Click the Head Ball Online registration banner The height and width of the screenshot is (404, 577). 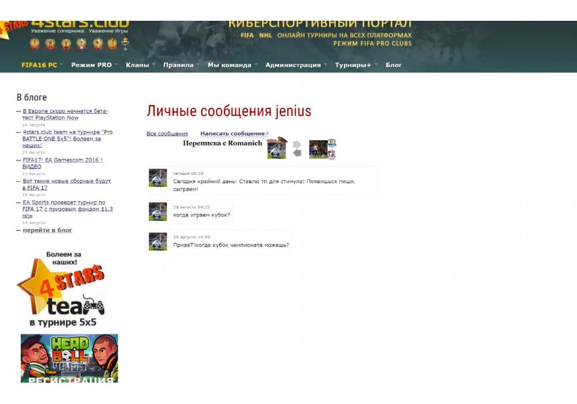(69, 358)
